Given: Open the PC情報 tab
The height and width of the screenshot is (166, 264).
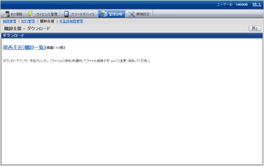Looking at the screenshot, I should 13,14.
